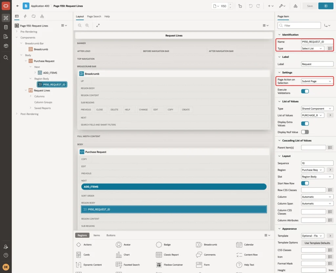Toggle the Display Extra Values switch
Screen dimensions: 336x273
click(x=305, y=124)
